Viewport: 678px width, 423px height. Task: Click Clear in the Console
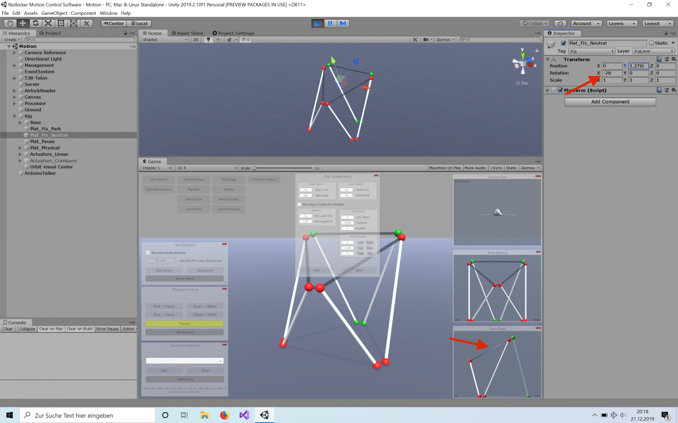click(x=8, y=329)
